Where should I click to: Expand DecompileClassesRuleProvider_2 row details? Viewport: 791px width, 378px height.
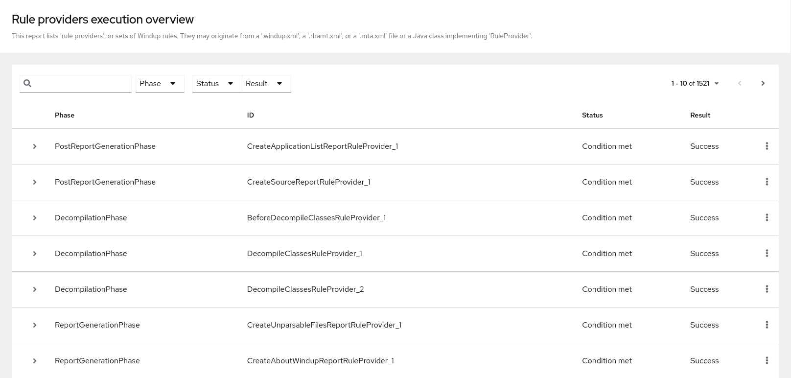coord(35,289)
